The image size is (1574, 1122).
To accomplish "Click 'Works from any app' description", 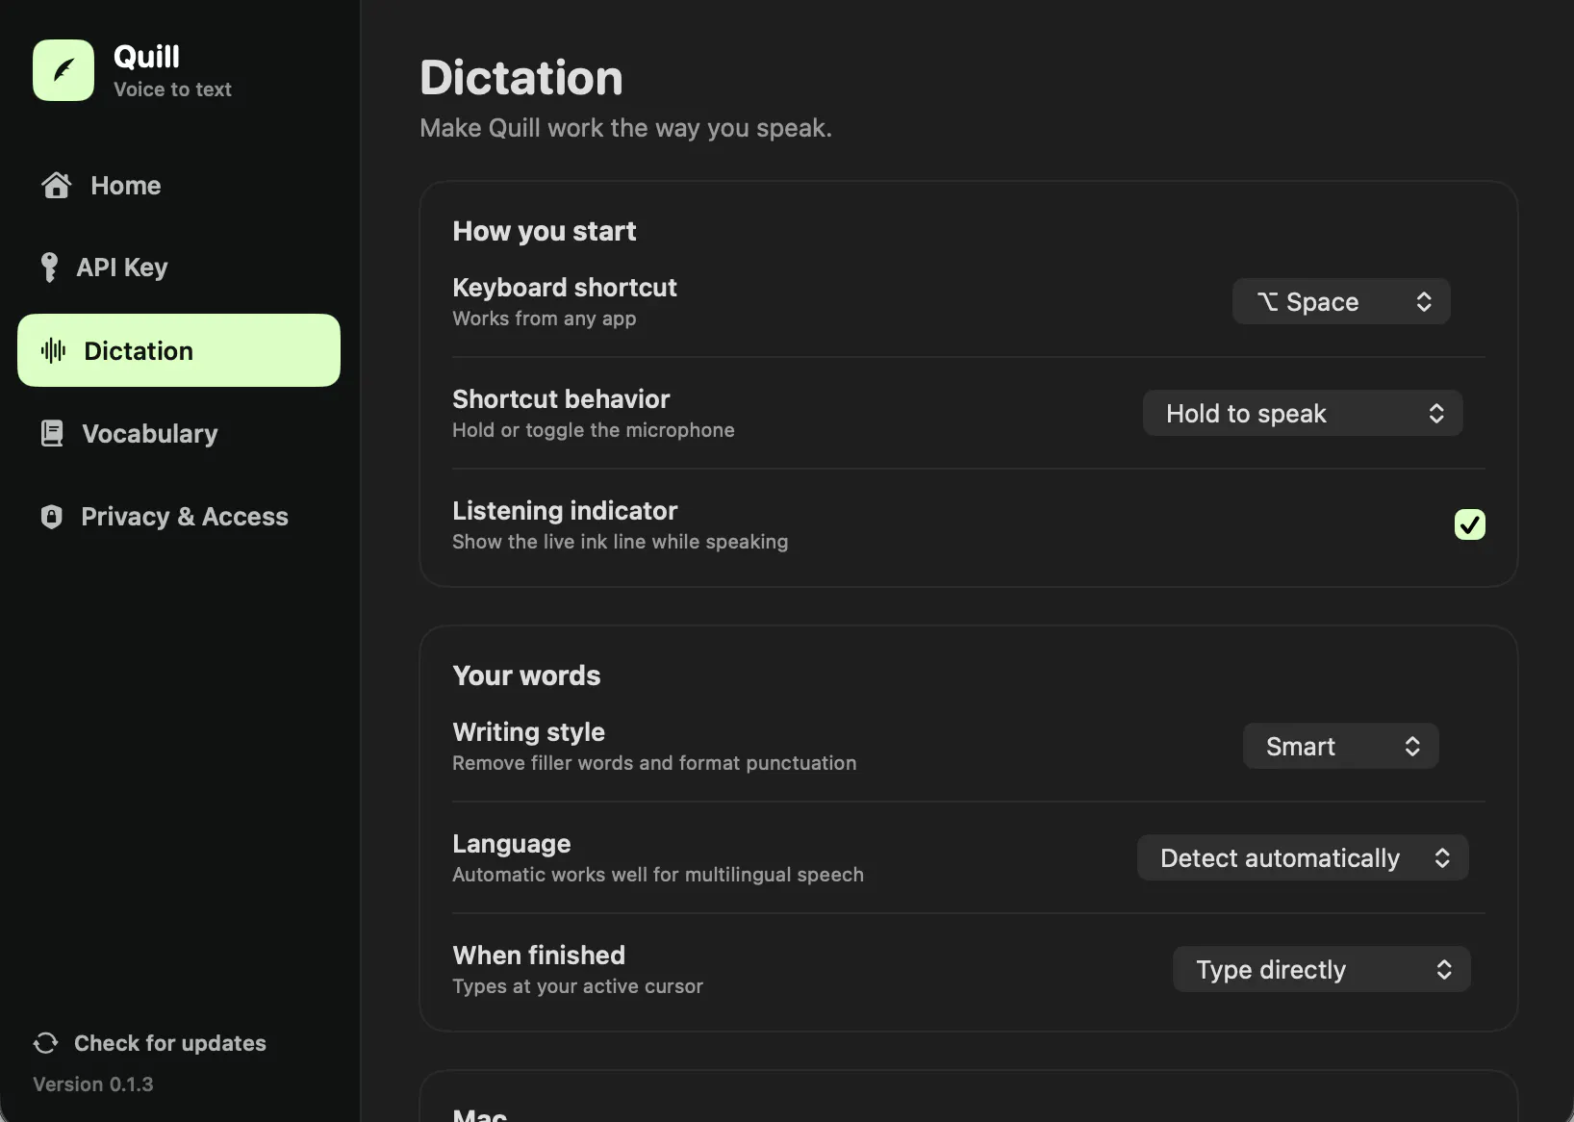I will [545, 319].
